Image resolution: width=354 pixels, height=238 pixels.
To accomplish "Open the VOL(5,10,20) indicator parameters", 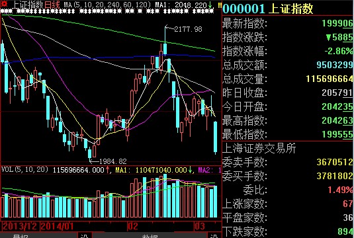I will click(25, 169).
